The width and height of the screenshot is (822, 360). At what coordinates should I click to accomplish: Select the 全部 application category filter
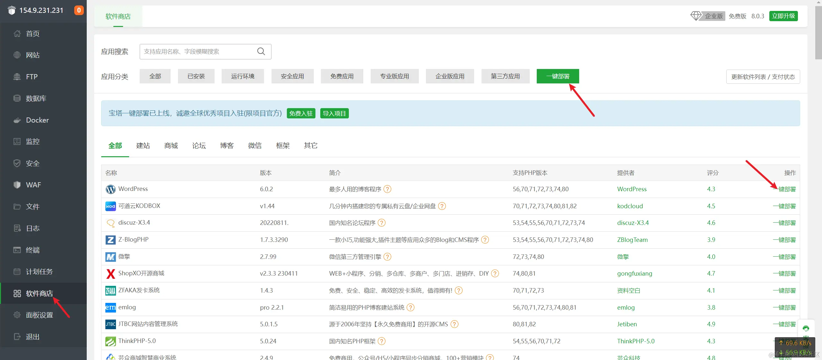click(x=155, y=76)
